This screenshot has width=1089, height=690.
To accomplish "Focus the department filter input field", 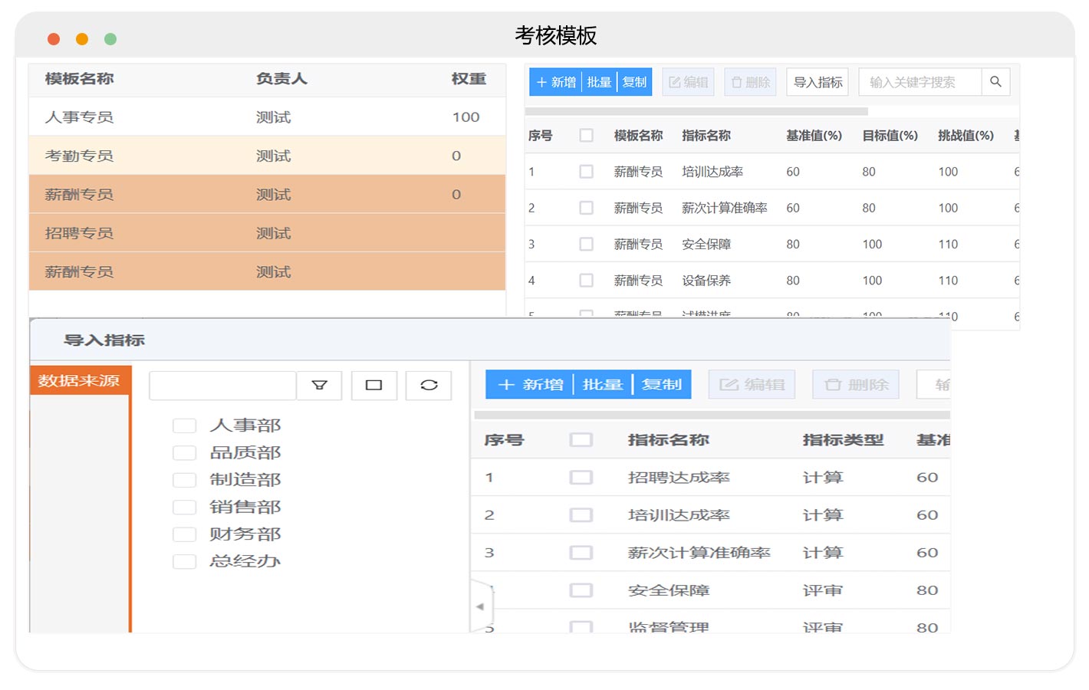I will [222, 386].
